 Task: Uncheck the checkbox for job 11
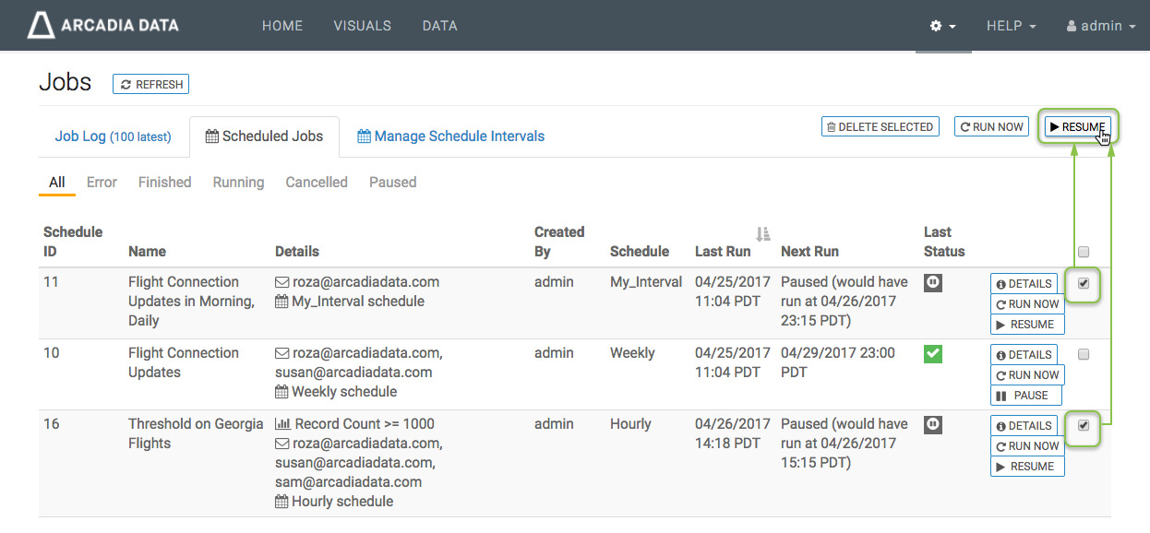tap(1084, 284)
